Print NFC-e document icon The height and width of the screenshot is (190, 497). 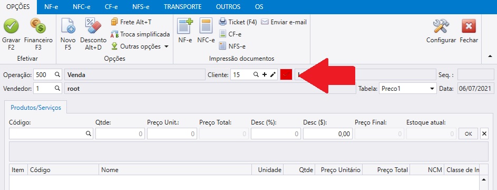point(206,26)
